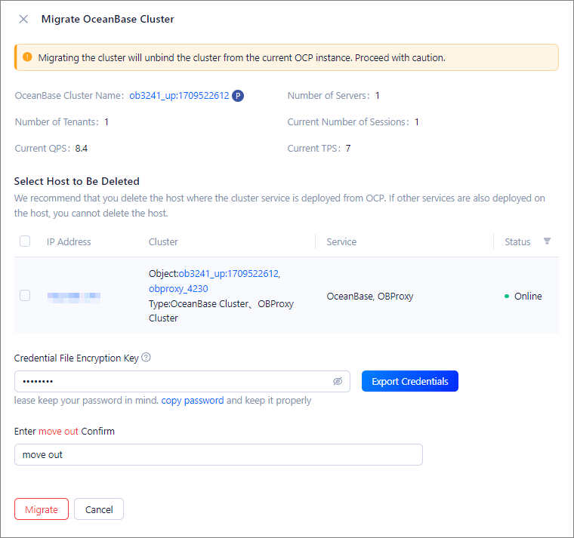The image size is (574, 538).
Task: Click the orange warning icon in the banner
Action: [x=28, y=57]
